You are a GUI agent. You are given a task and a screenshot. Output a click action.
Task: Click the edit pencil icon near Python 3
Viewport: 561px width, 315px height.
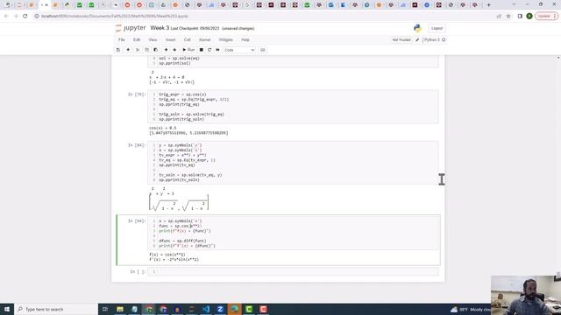[417, 40]
